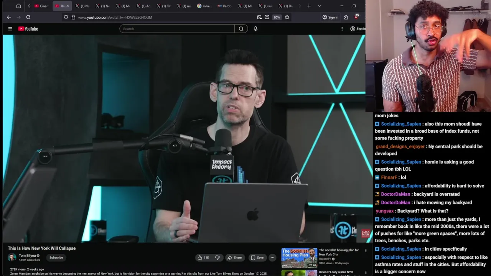Screen dimensions: 491x276
Task: Switch to the X '(1) De' tab
Action: [x=286, y=6]
